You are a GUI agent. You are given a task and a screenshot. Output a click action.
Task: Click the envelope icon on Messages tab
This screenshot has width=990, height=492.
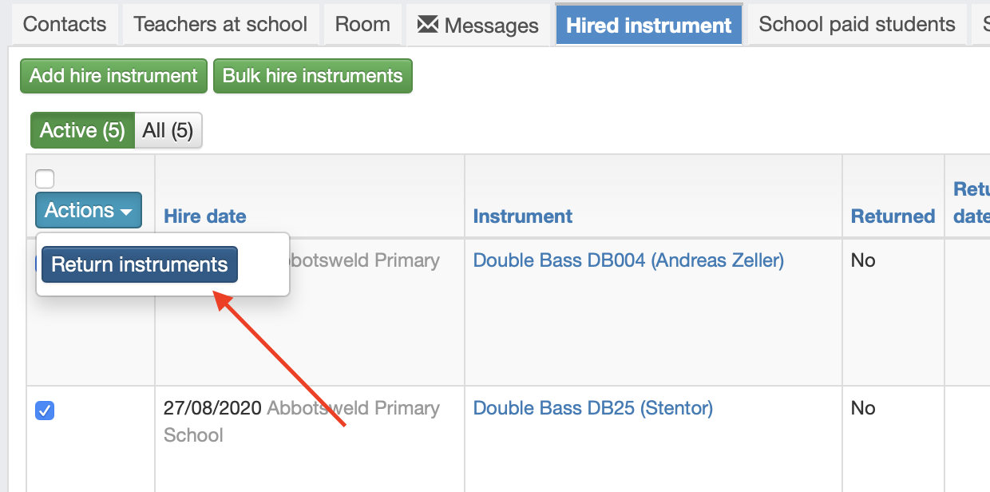pos(428,25)
